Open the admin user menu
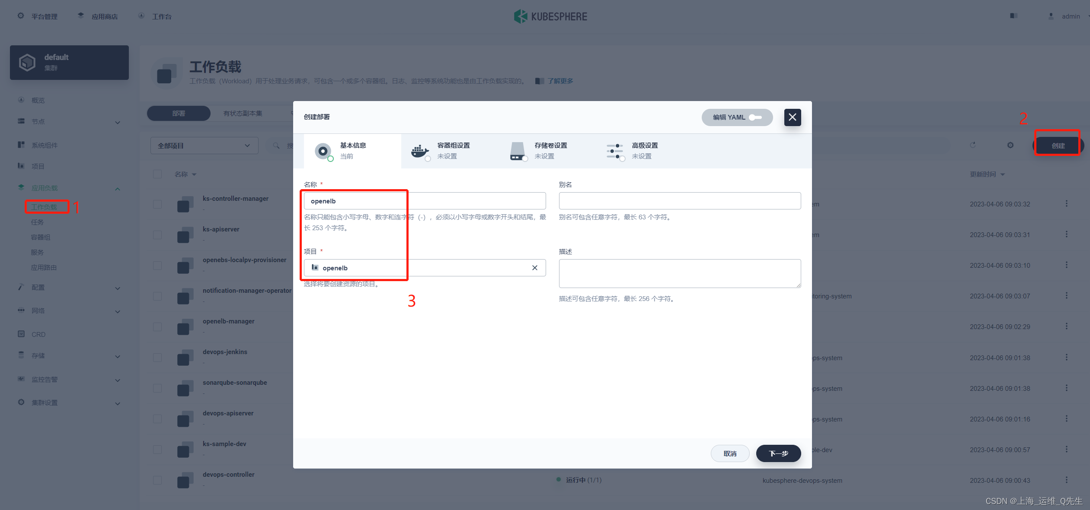The image size is (1090, 510). (1068, 16)
